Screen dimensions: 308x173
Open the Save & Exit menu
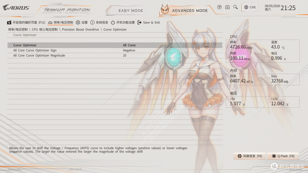(x=149, y=22)
